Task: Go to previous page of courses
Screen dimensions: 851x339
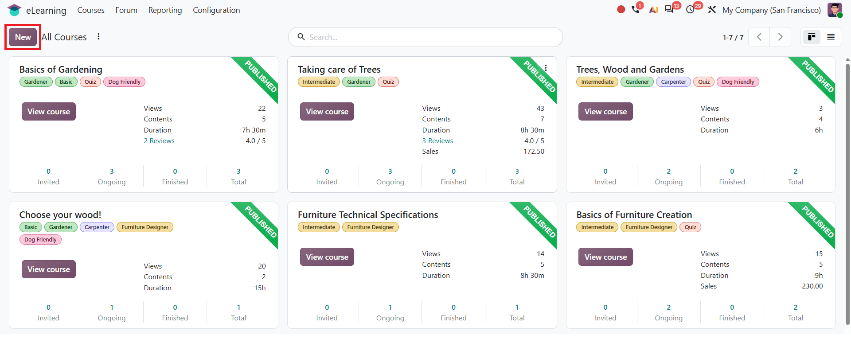Action: click(759, 37)
